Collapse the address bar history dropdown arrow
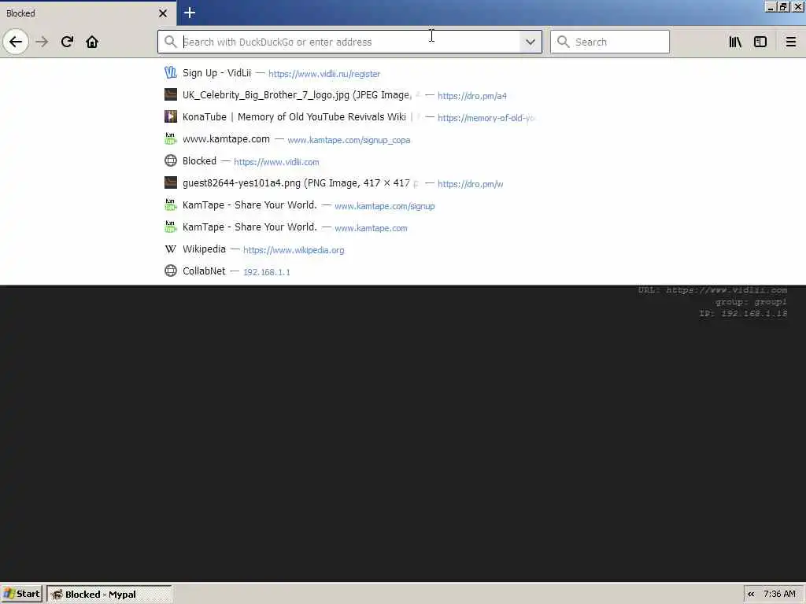The image size is (806, 604). 531,42
